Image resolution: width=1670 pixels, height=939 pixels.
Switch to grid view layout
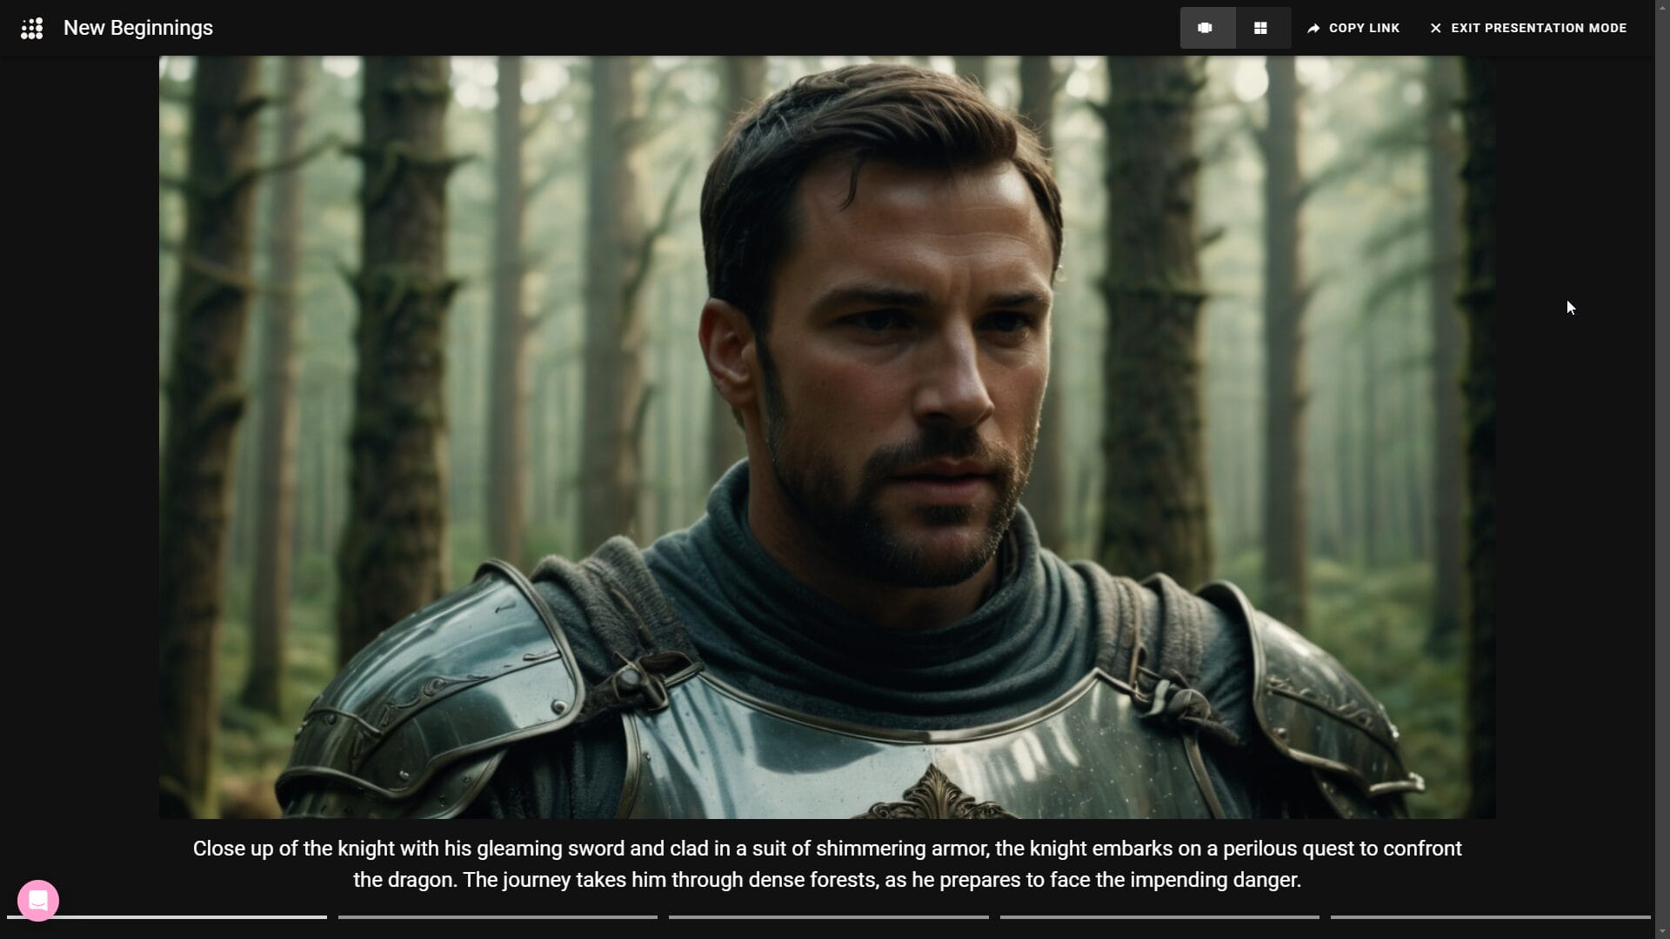pyautogui.click(x=1261, y=28)
